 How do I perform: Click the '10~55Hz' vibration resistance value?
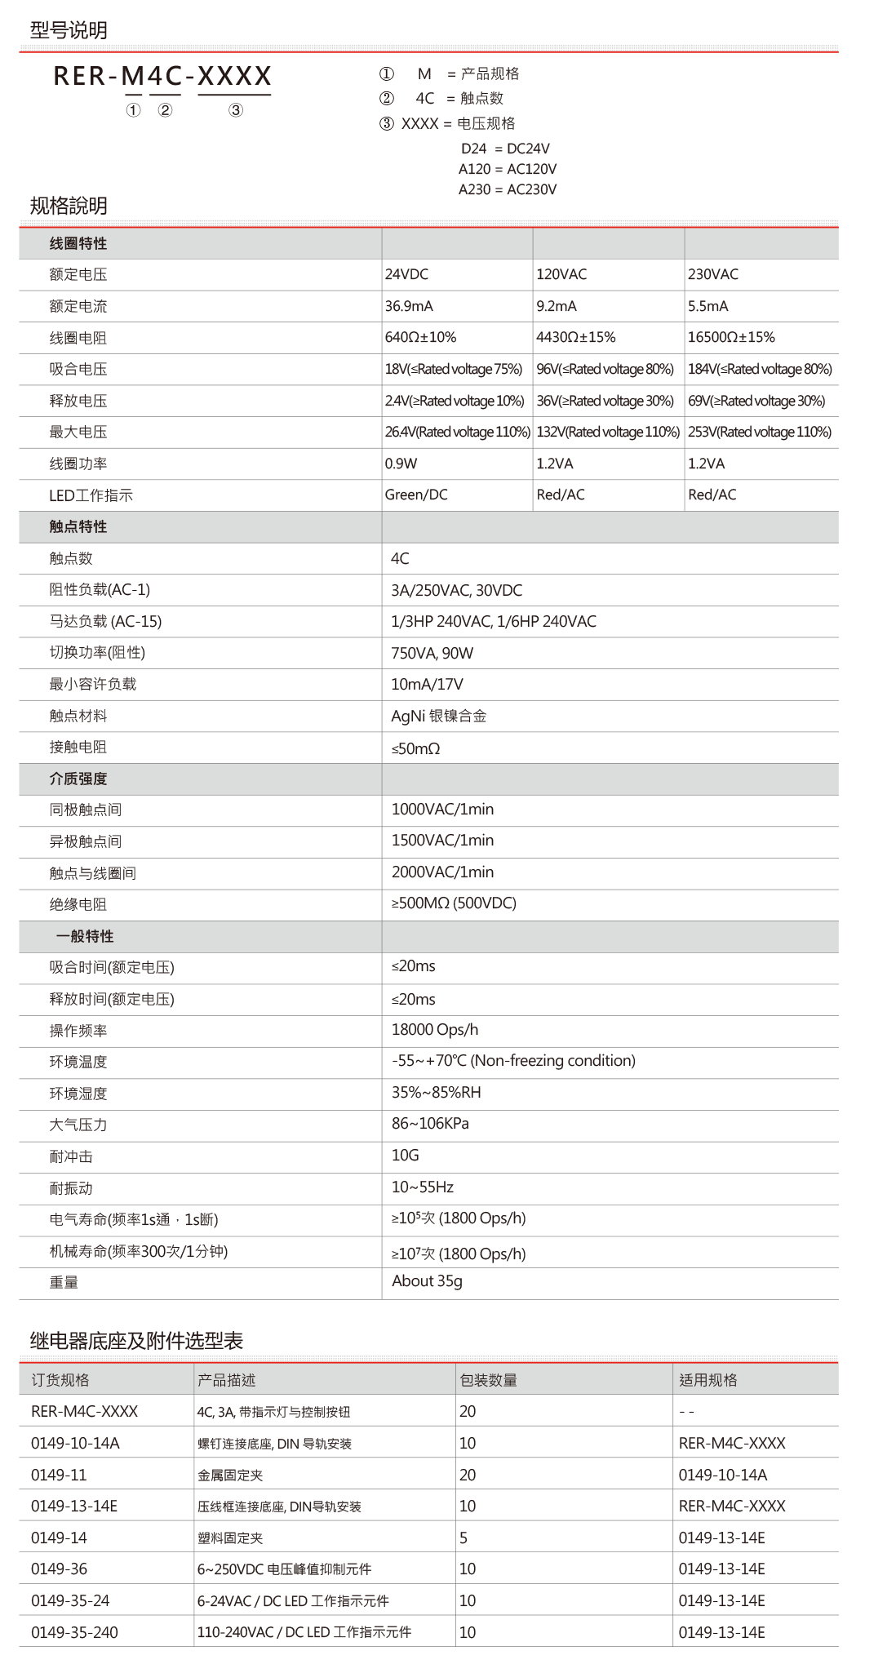423,1187
